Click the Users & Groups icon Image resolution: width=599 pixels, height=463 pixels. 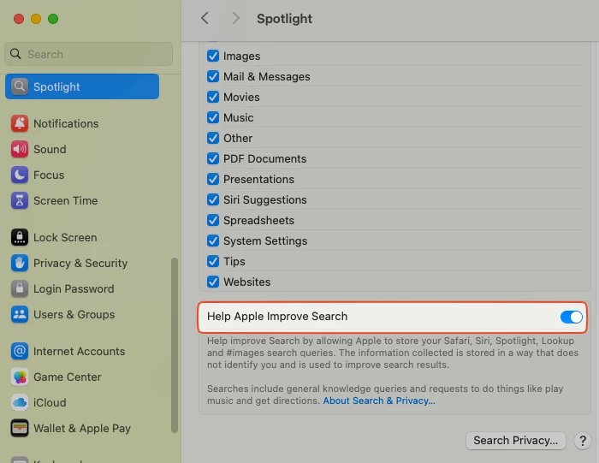[20, 314]
